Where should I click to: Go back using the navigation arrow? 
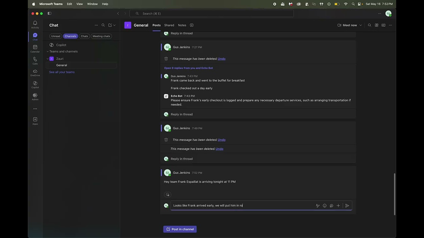pos(118,14)
